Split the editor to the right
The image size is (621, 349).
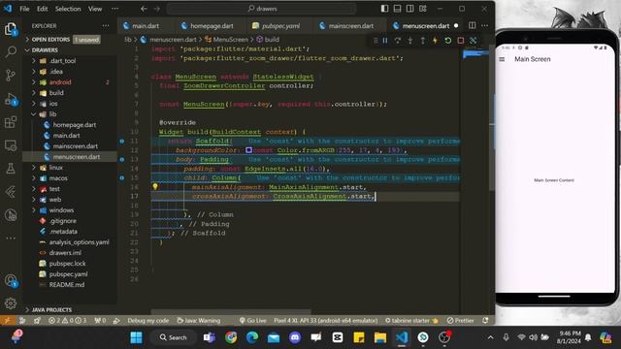tap(473, 26)
